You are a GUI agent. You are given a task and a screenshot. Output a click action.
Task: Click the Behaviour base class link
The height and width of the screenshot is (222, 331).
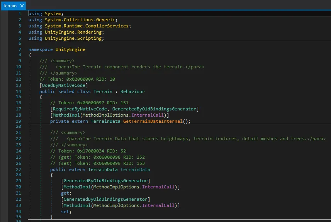132,92
